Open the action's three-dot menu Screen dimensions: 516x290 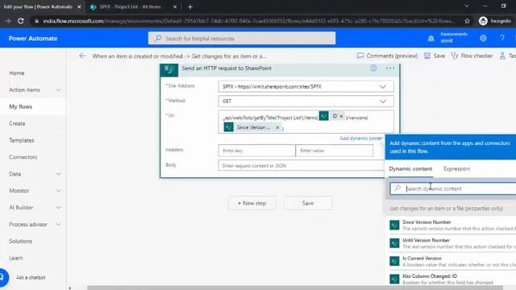tap(390, 68)
